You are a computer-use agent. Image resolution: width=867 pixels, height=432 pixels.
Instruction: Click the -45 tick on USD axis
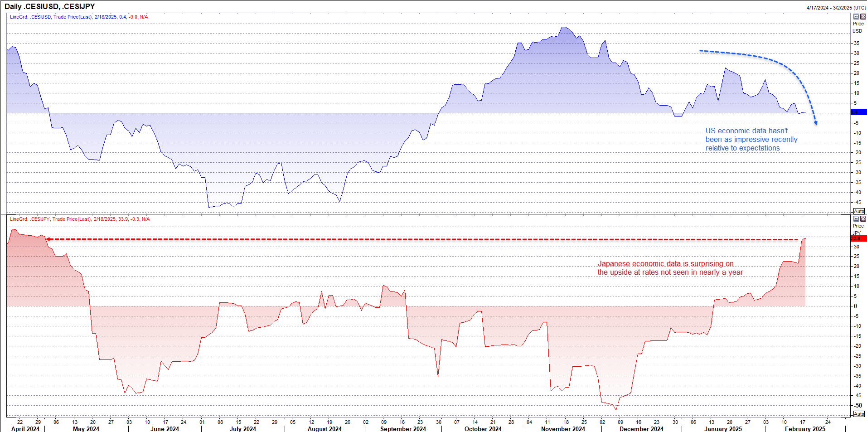tap(857, 202)
